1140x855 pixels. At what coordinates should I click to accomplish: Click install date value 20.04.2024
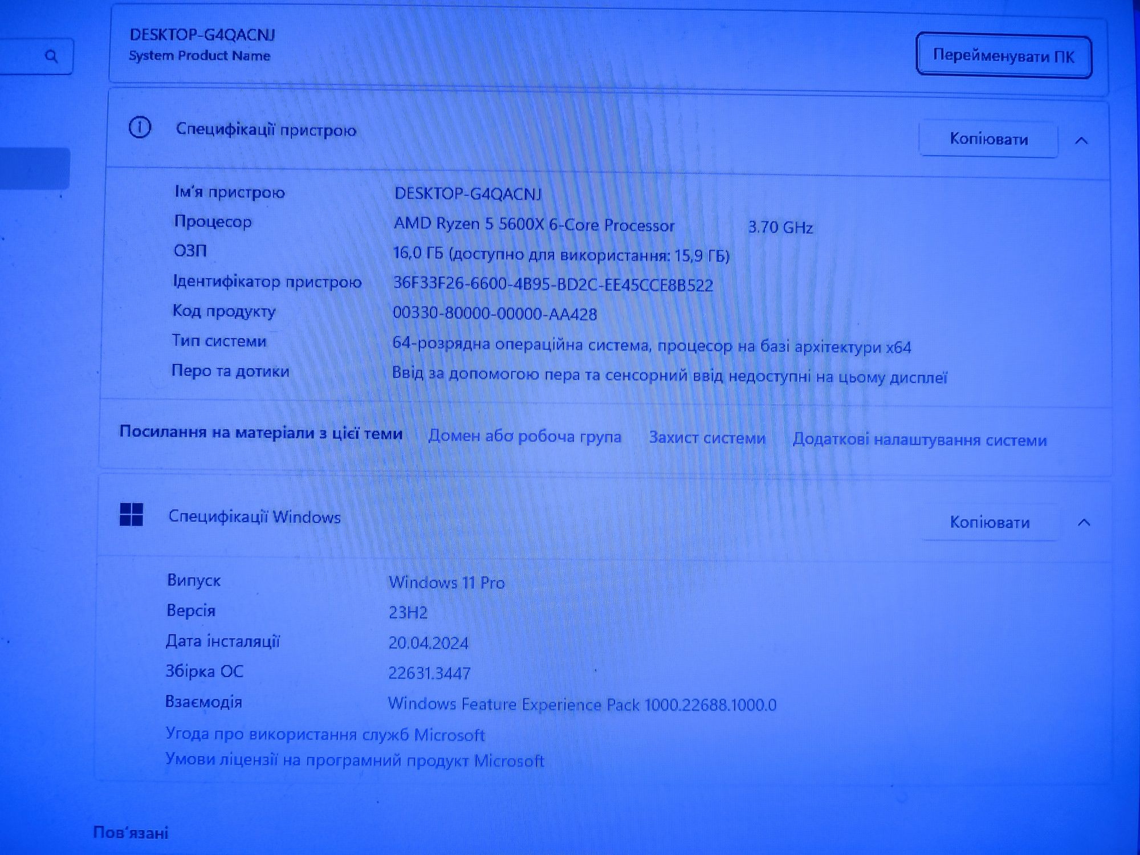(x=428, y=643)
